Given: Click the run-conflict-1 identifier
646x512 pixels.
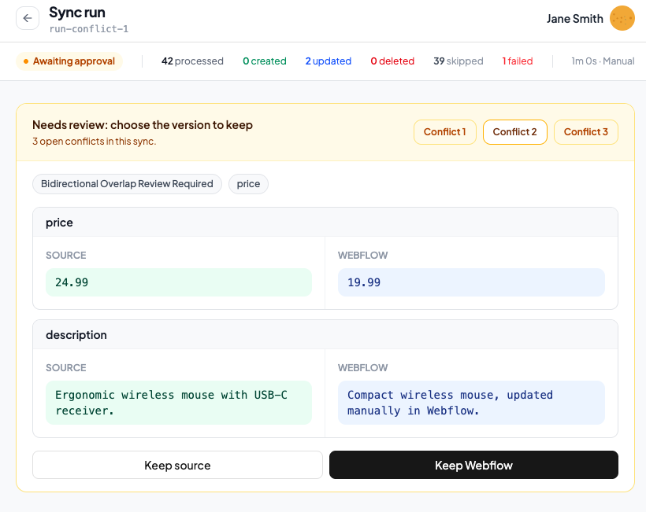Looking at the screenshot, I should click(x=88, y=29).
